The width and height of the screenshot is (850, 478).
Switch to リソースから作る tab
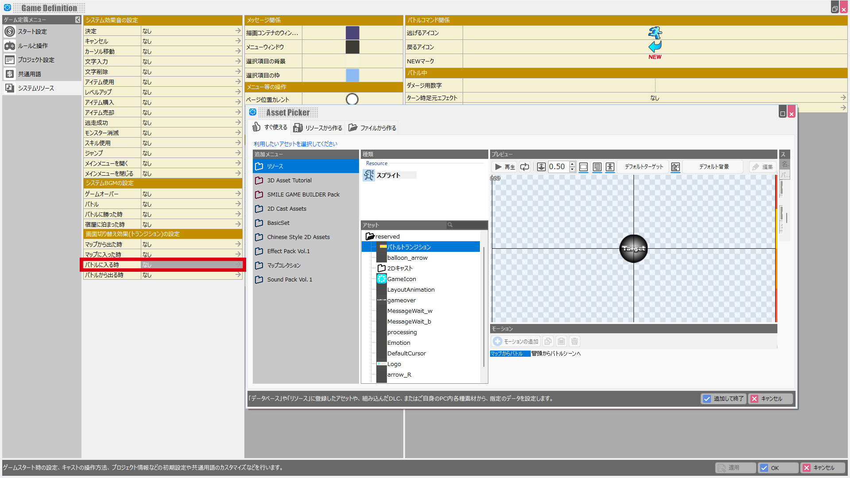coord(318,128)
